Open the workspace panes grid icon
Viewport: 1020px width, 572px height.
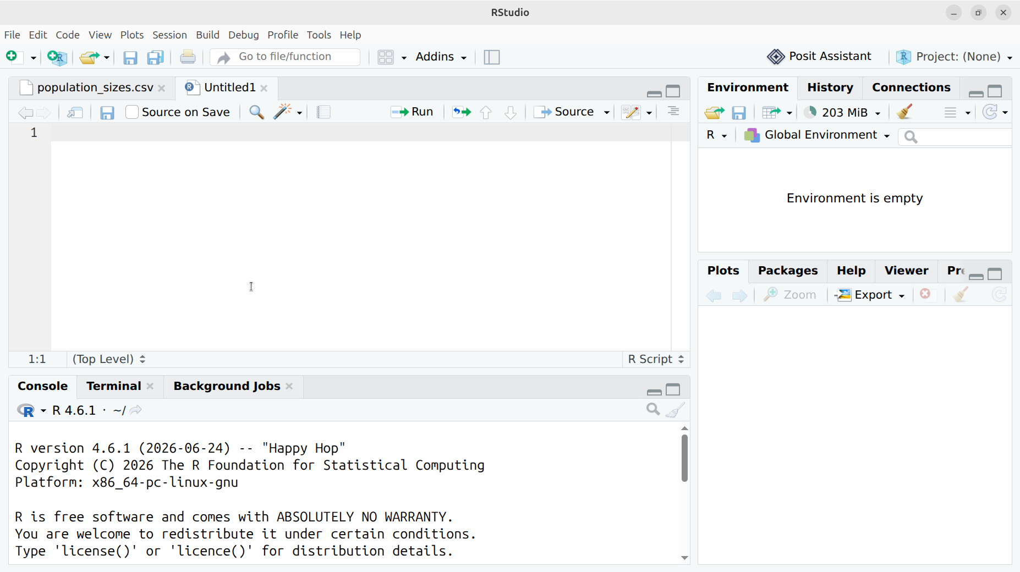[x=386, y=57]
